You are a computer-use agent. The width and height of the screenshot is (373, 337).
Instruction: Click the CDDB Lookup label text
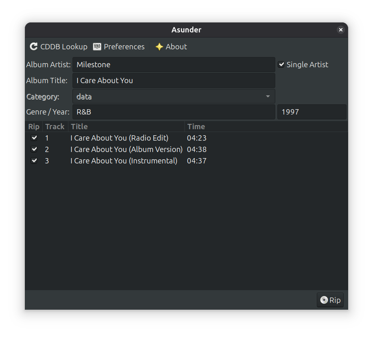(64, 46)
